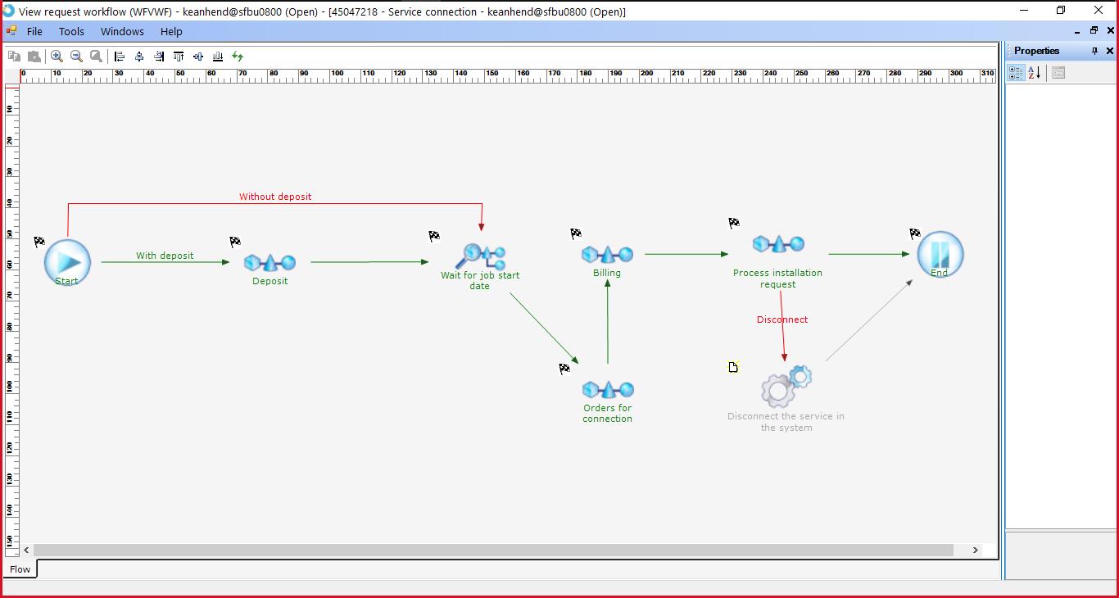Image resolution: width=1119 pixels, height=598 pixels.
Task: Switch to the Flow tab
Action: pos(20,569)
